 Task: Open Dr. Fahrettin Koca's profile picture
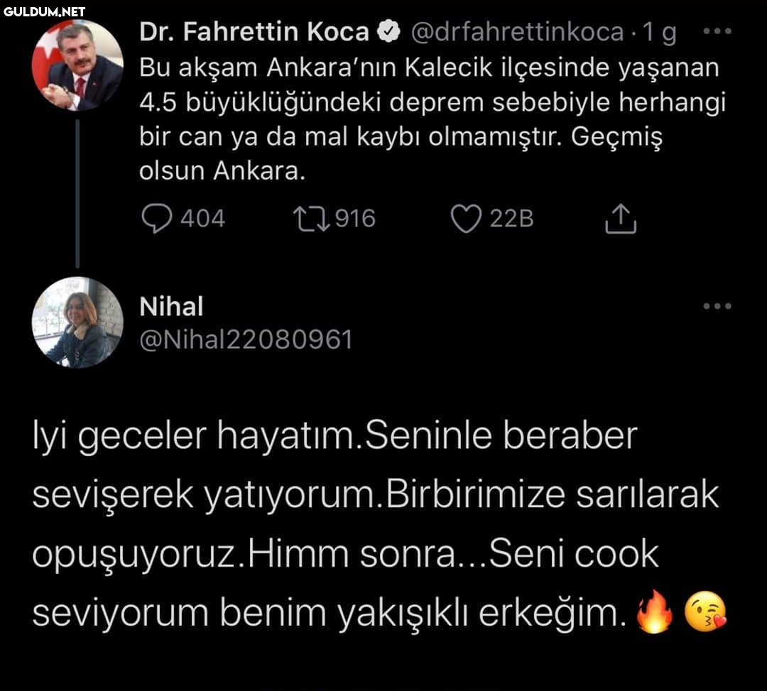pos(77,65)
